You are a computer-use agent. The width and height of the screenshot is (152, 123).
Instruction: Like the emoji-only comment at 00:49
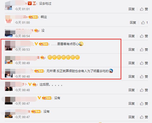144,63
